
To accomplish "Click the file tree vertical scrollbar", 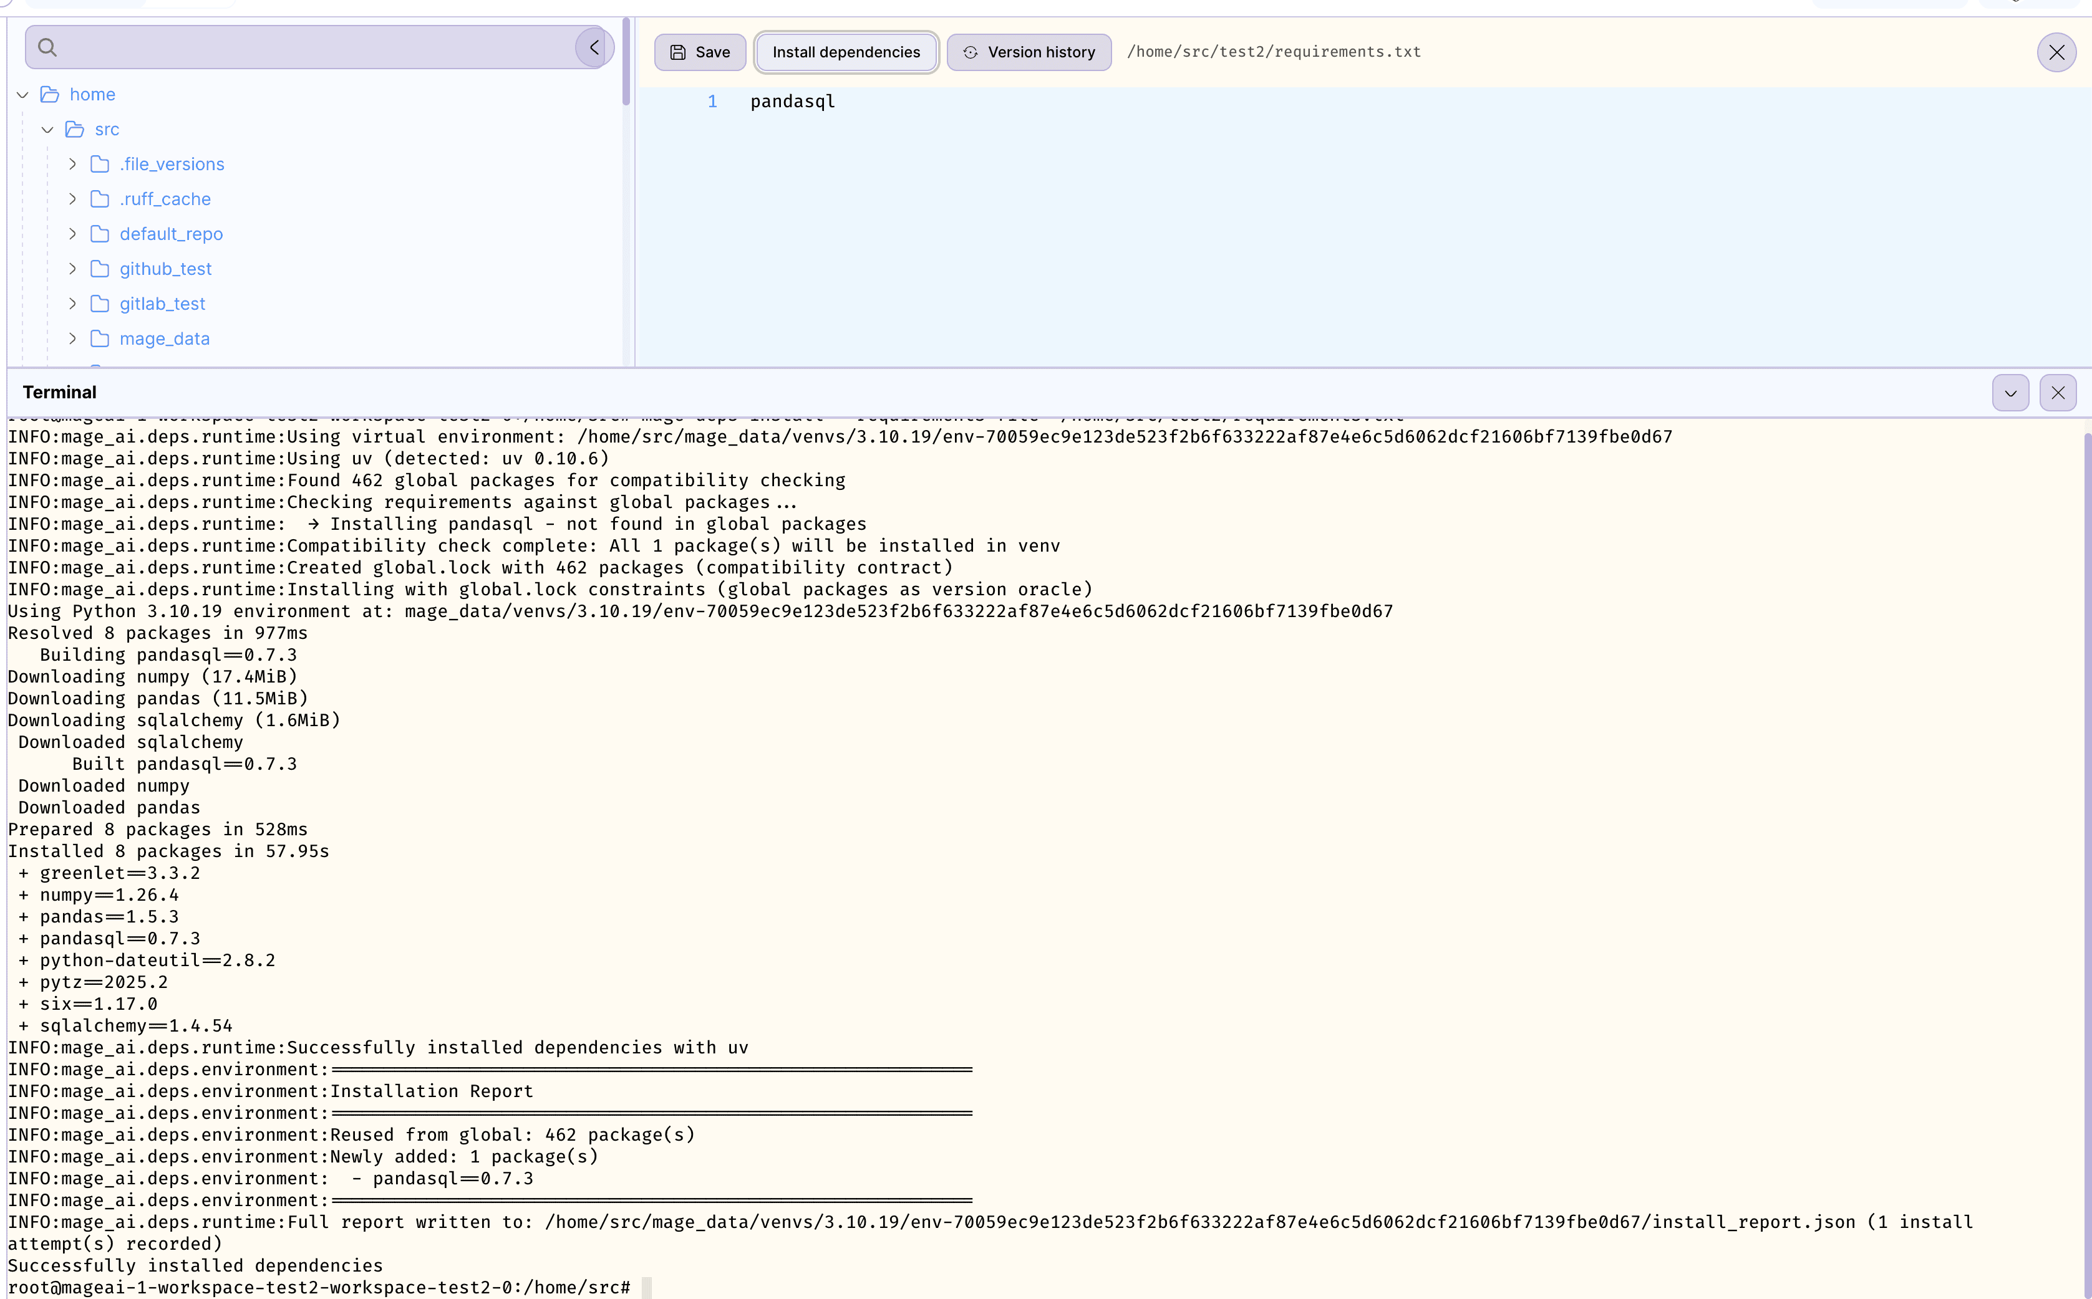I will [x=626, y=62].
